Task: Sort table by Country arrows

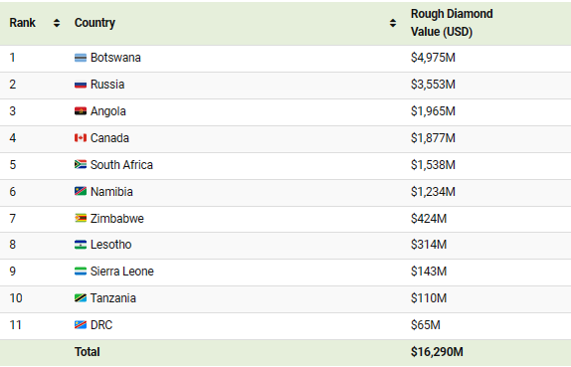Action: (x=393, y=23)
